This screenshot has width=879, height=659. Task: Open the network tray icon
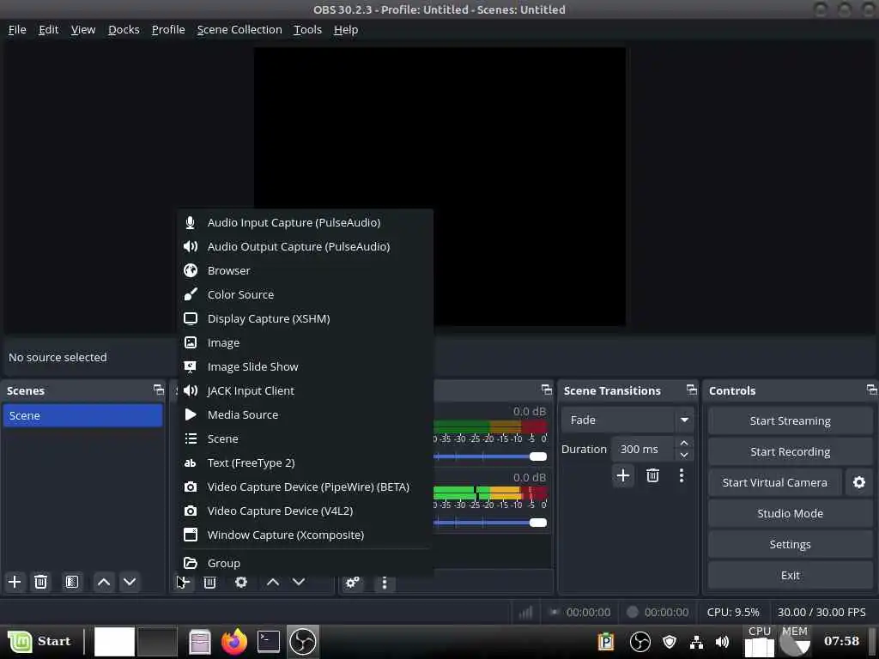696,642
